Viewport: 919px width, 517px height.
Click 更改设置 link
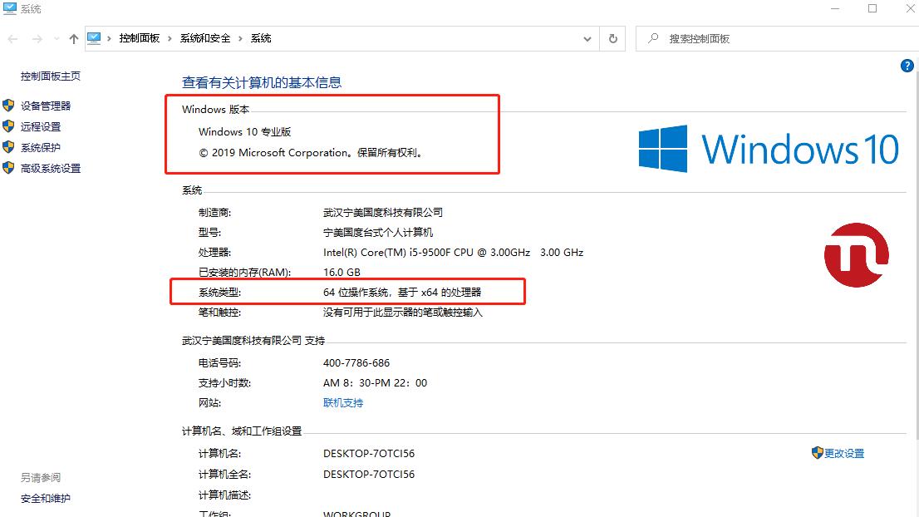pyautogui.click(x=844, y=454)
